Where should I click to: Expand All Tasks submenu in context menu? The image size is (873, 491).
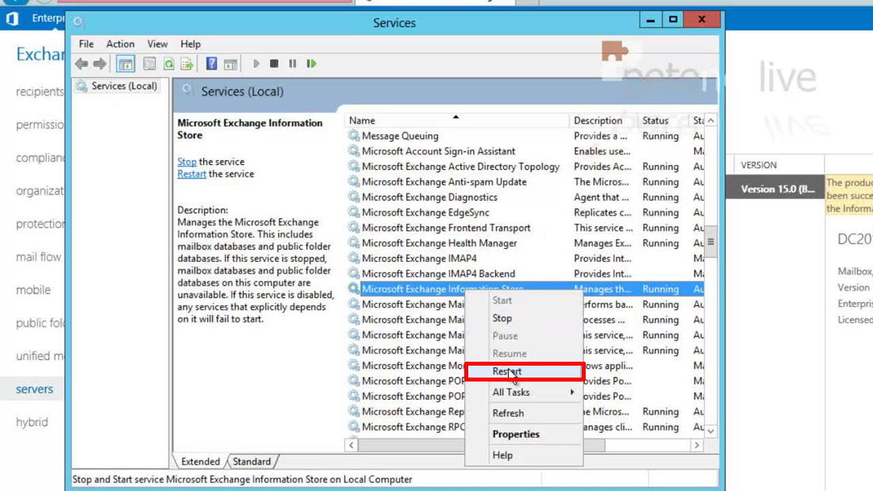click(x=524, y=392)
